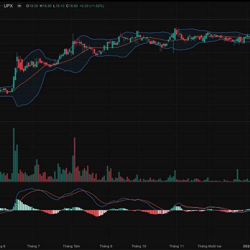Click the divider between volume and MACD panes

tap(125, 182)
